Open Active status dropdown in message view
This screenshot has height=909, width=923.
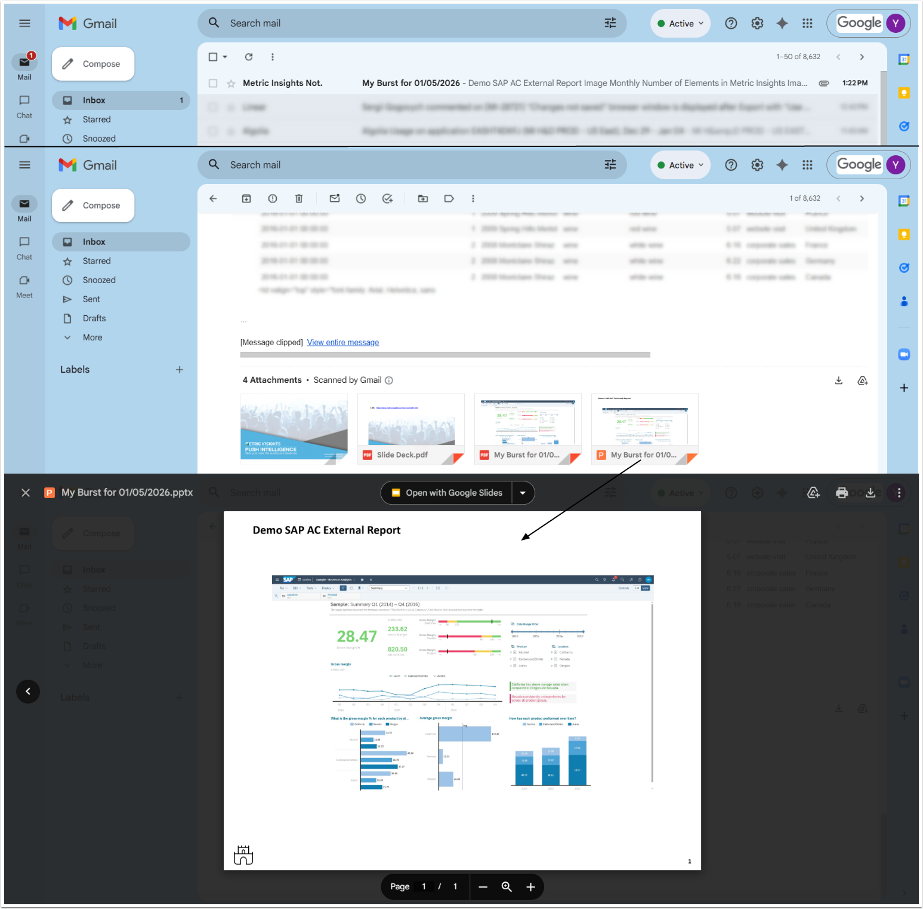(680, 165)
